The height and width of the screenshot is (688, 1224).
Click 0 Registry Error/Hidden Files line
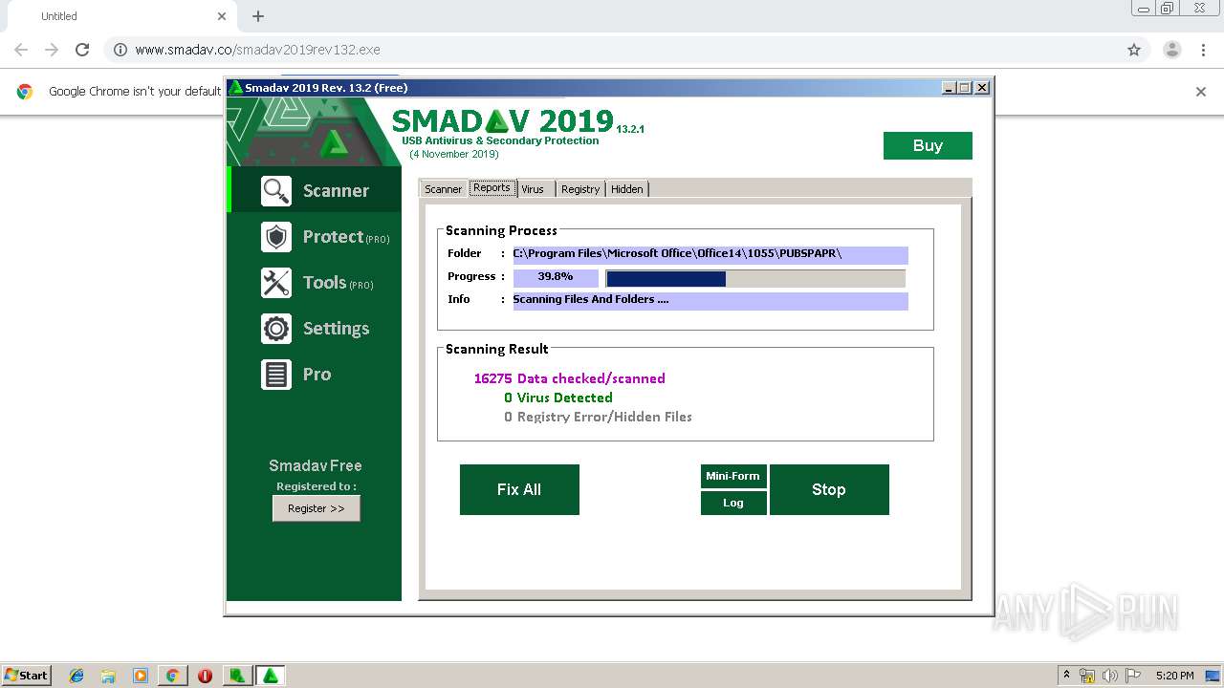(x=598, y=417)
